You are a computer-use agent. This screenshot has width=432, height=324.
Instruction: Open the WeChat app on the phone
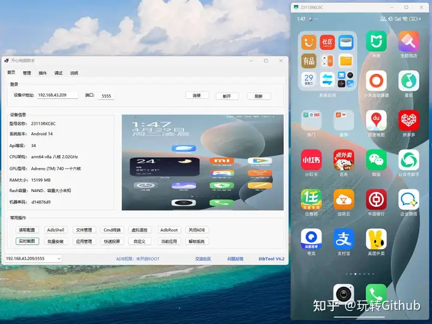pos(376,159)
